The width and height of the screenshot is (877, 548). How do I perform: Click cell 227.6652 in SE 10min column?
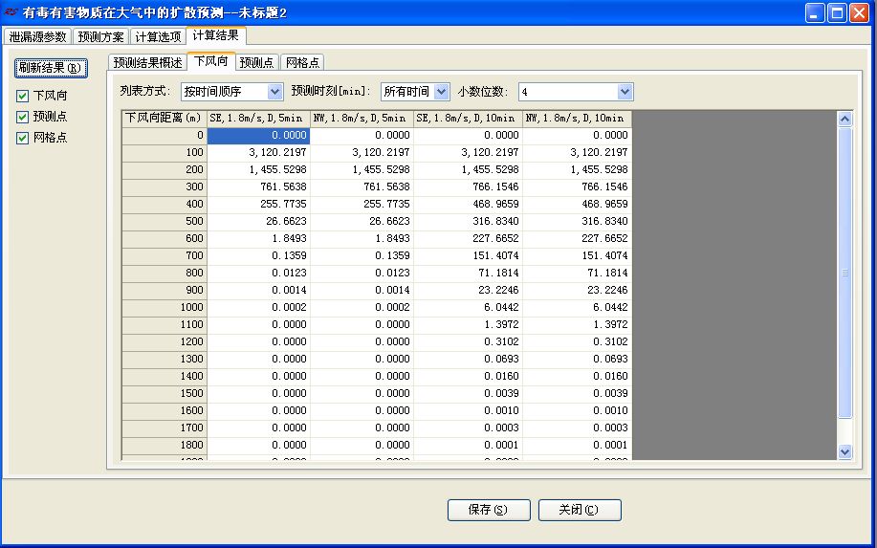(468, 239)
